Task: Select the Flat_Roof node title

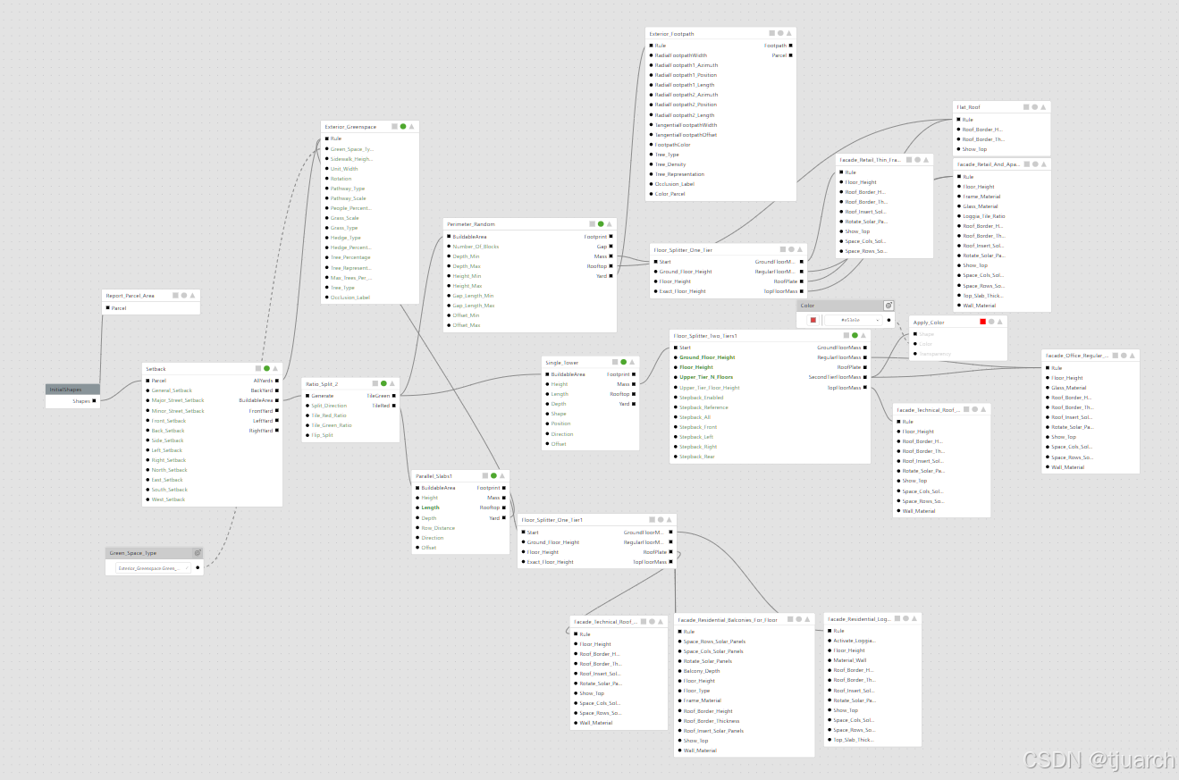Action: 969,106
